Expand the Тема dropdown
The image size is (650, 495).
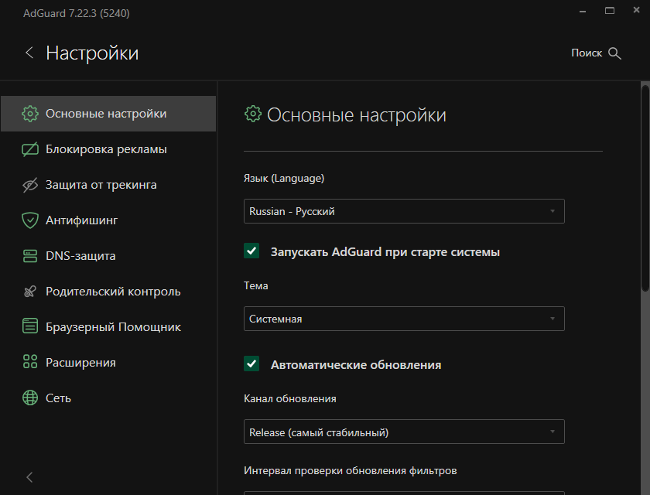point(404,318)
